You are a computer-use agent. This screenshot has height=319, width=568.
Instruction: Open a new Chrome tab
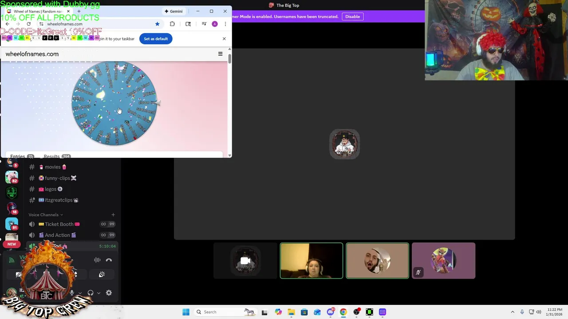[79, 11]
